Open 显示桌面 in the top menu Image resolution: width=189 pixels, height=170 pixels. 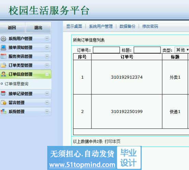pyautogui.click(x=74, y=26)
